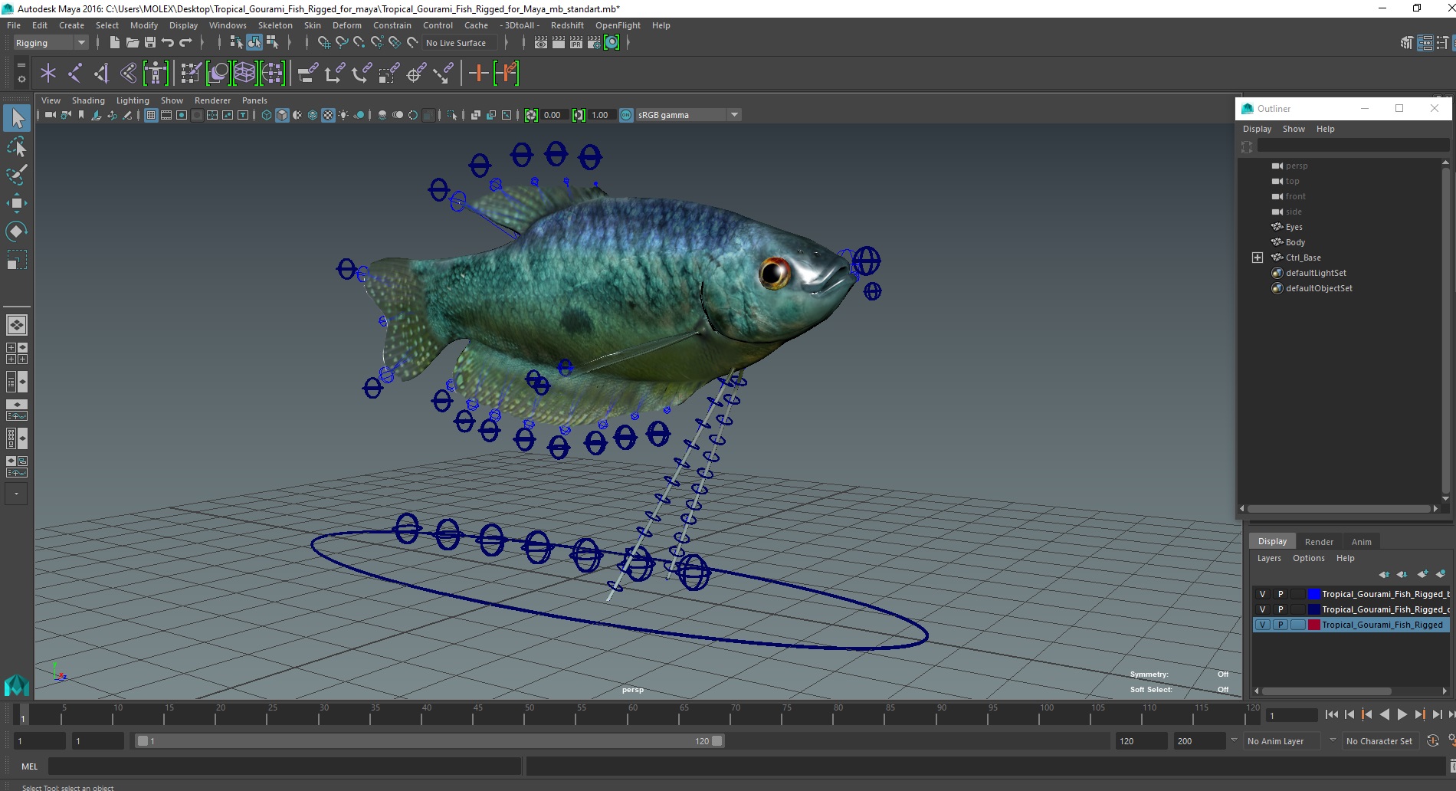This screenshot has height=791, width=1456.
Task: Select the arrow Select tool in the toolbox
Action: 17,118
